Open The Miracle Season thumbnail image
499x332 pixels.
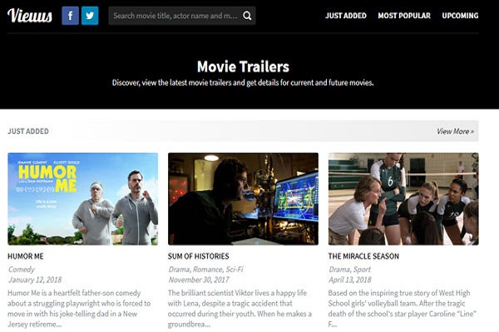403,198
